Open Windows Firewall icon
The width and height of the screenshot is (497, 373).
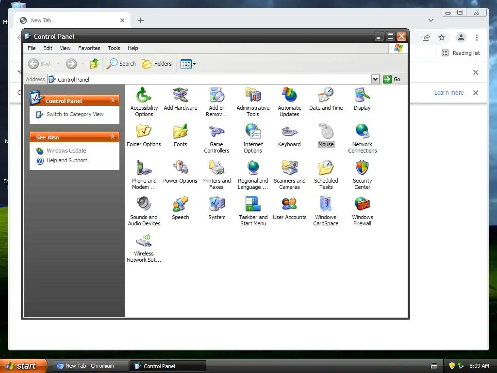tap(362, 204)
